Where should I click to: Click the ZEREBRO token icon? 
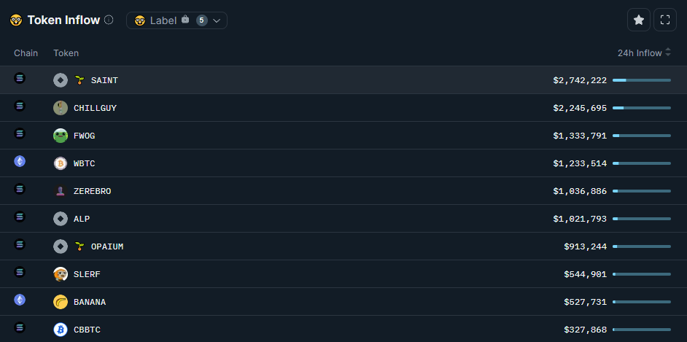(x=61, y=191)
